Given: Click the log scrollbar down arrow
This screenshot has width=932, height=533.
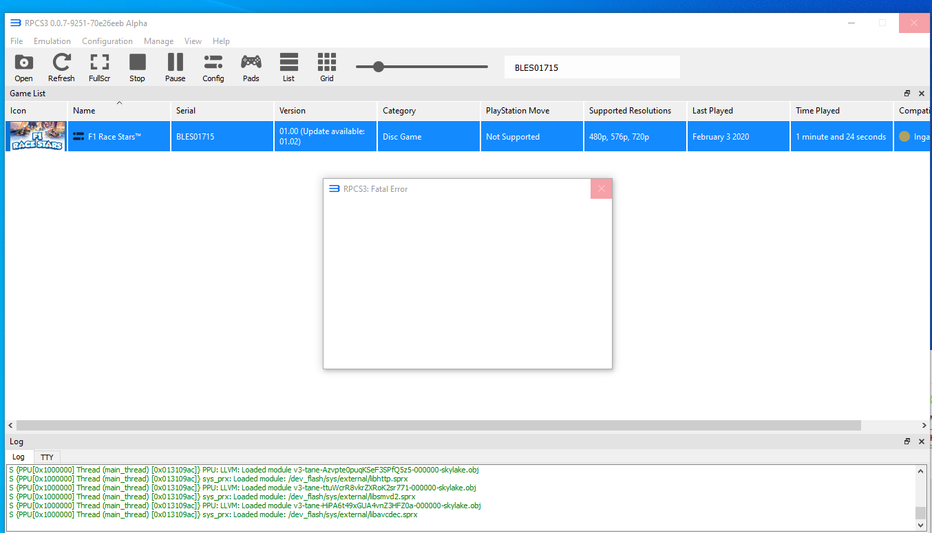Looking at the screenshot, I should coord(920,525).
